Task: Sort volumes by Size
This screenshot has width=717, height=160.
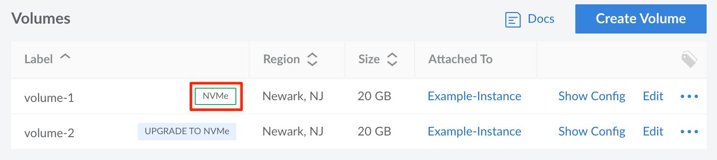Action: pyautogui.click(x=369, y=59)
